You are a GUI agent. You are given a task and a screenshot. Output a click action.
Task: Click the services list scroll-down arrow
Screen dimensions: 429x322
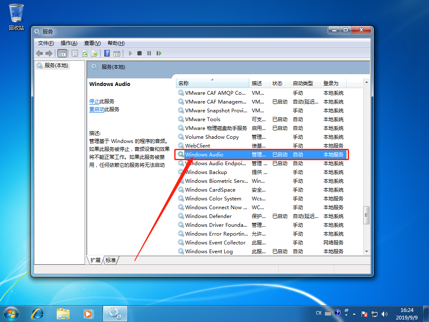coord(367,252)
